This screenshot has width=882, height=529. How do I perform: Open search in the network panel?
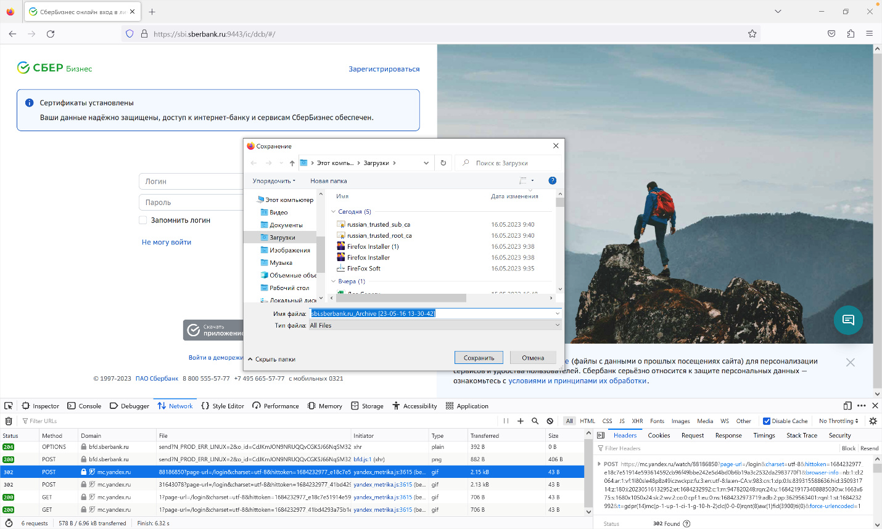click(x=535, y=421)
